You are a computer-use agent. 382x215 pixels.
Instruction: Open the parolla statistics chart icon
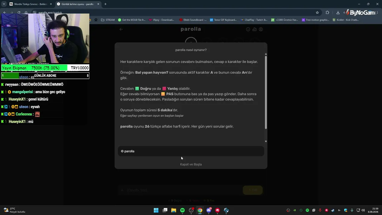[x=254, y=29]
